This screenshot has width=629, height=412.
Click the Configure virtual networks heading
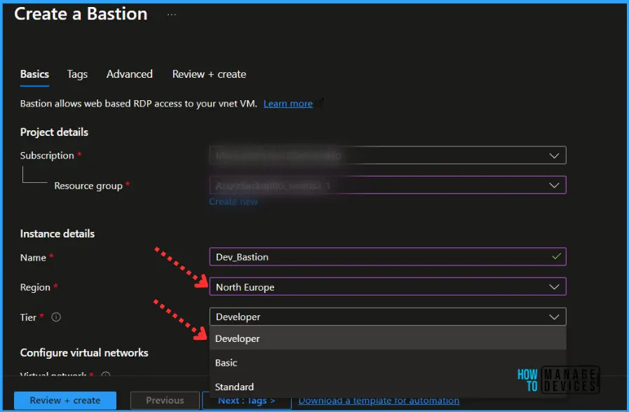(x=84, y=352)
